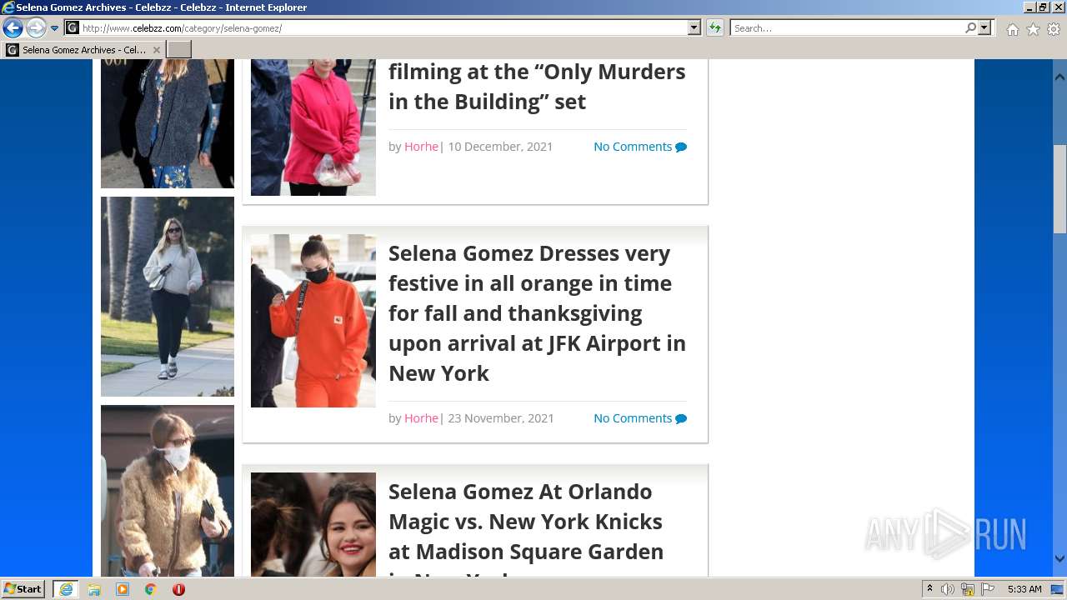Open the pink hoodie article thumbnail
This screenshot has height=600, width=1067.
click(313, 127)
